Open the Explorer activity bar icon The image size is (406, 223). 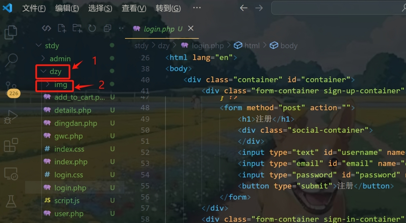point(11,32)
